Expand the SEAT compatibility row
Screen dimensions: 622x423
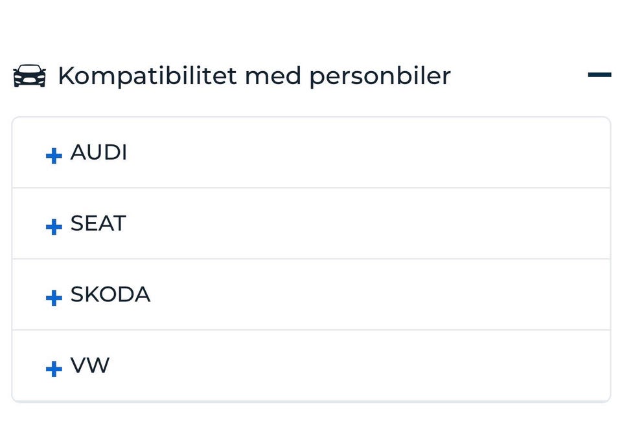point(311,224)
